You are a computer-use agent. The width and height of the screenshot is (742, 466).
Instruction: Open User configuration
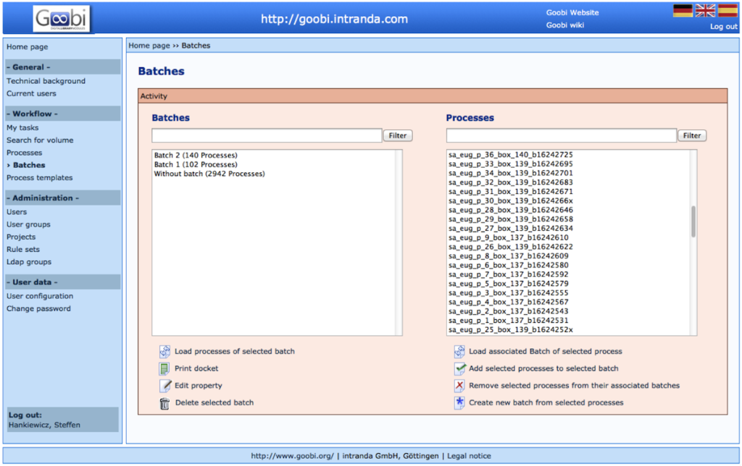pos(40,296)
